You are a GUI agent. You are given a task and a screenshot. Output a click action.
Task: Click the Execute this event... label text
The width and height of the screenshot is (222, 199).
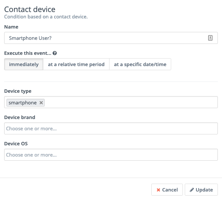[28, 53]
